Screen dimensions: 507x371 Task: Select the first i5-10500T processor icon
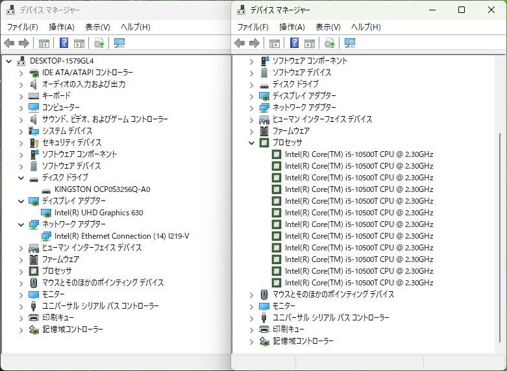tap(277, 154)
